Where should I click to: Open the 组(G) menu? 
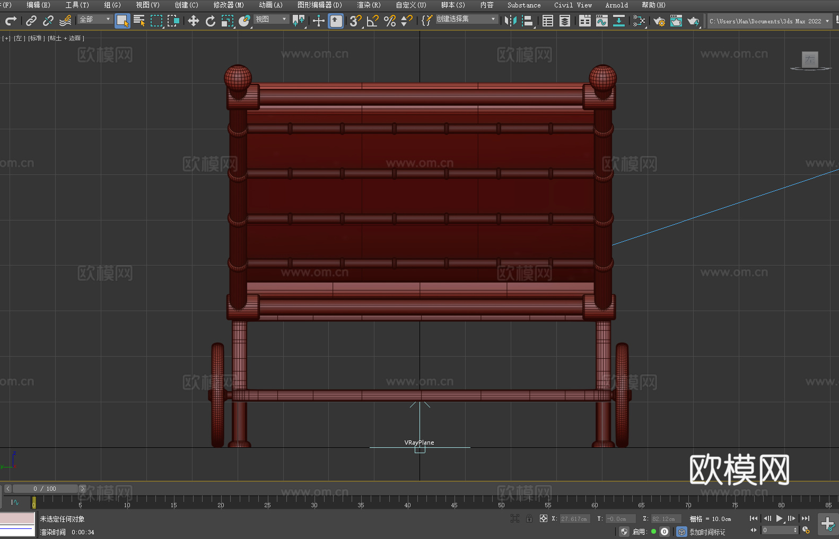(112, 5)
